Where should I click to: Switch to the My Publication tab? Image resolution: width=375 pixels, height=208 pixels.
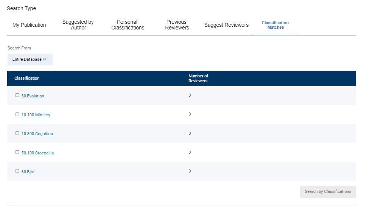click(29, 25)
